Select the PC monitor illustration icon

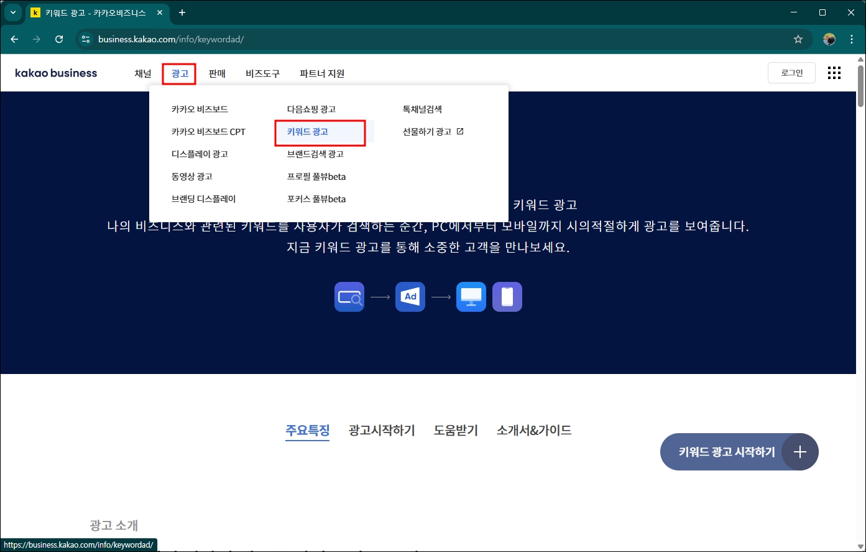(471, 296)
